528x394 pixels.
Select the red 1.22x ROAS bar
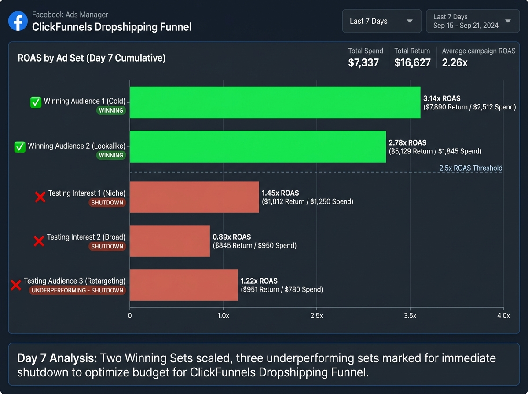pos(184,285)
